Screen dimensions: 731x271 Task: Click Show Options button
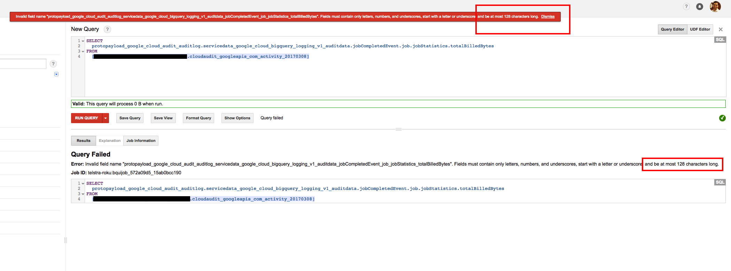pyautogui.click(x=238, y=118)
